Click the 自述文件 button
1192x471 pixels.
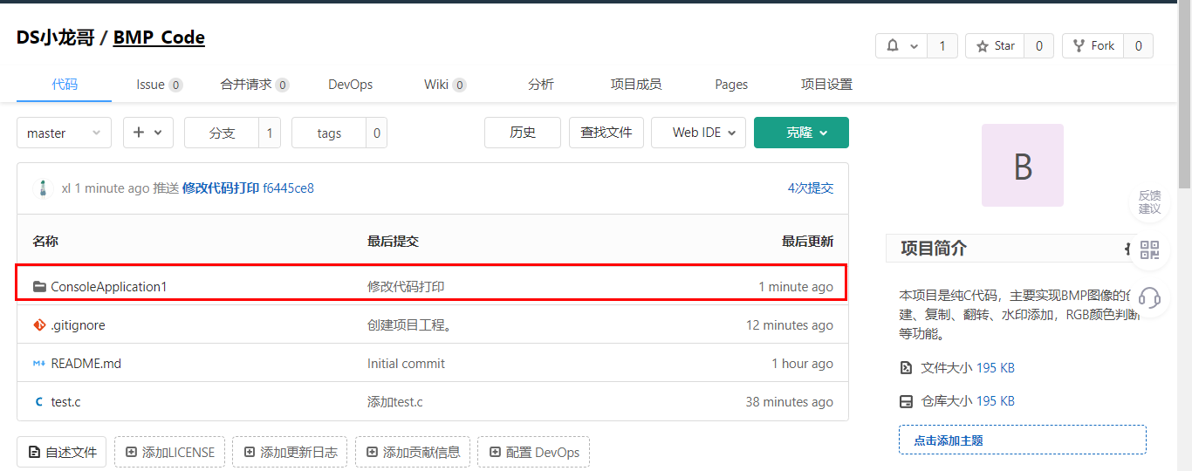(62, 452)
